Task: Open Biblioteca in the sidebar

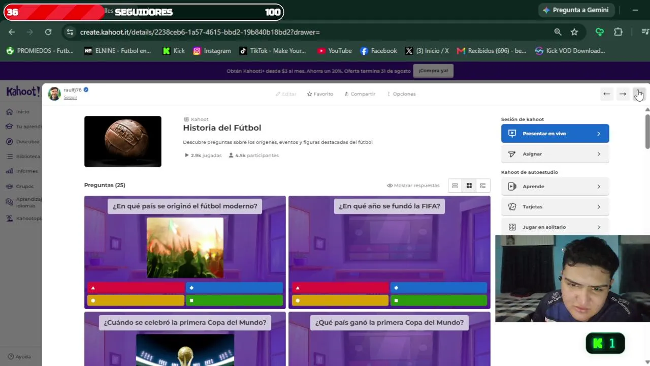Action: click(23, 157)
